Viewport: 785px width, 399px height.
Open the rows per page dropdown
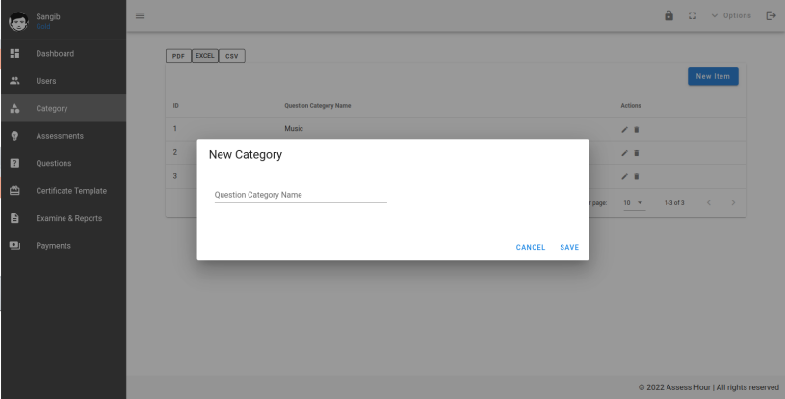(631, 202)
